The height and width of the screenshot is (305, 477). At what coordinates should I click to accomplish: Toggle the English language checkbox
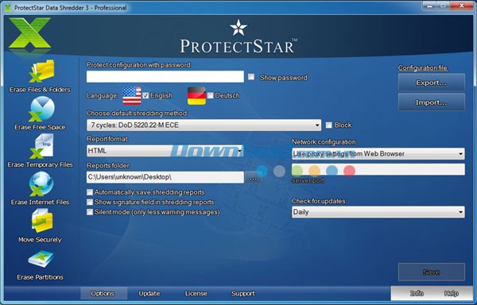[x=145, y=95]
